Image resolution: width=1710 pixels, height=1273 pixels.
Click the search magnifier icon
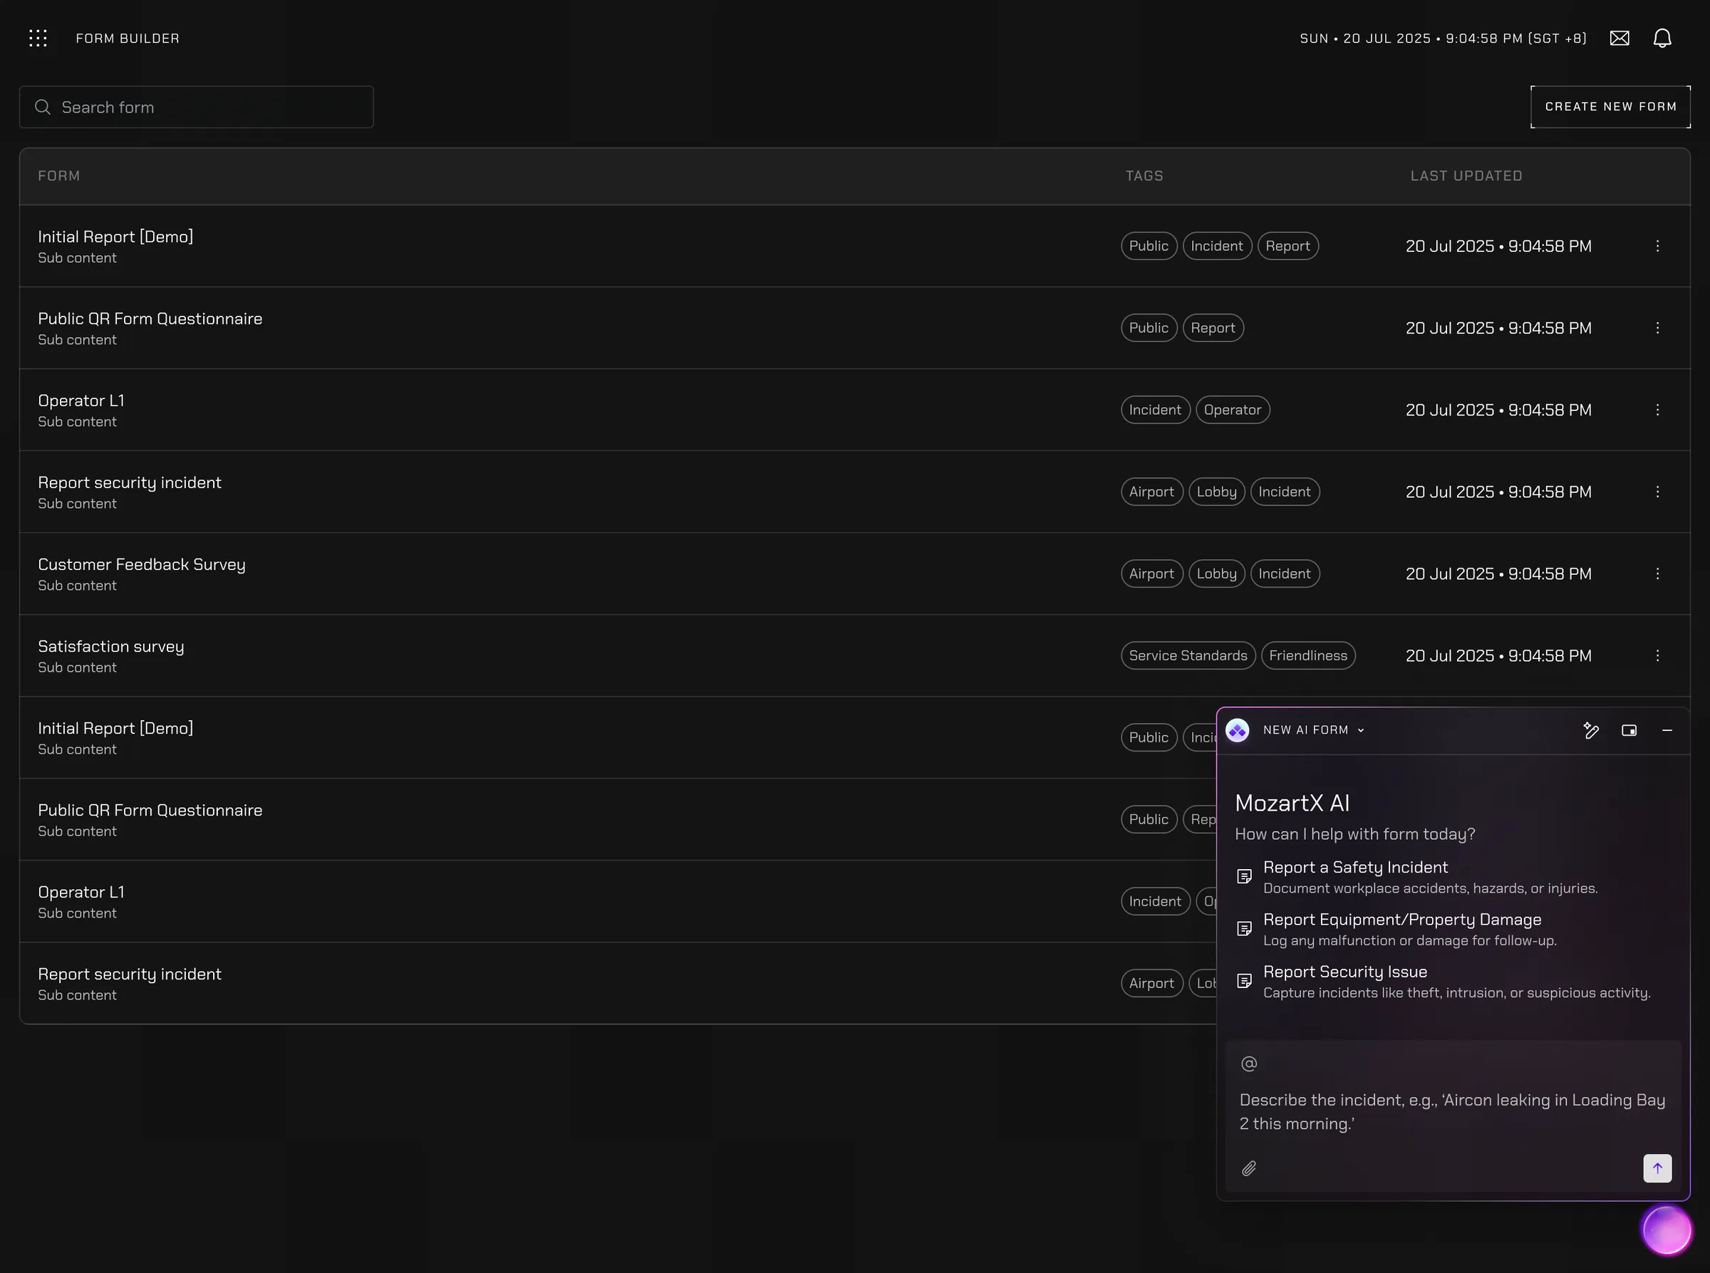[43, 107]
